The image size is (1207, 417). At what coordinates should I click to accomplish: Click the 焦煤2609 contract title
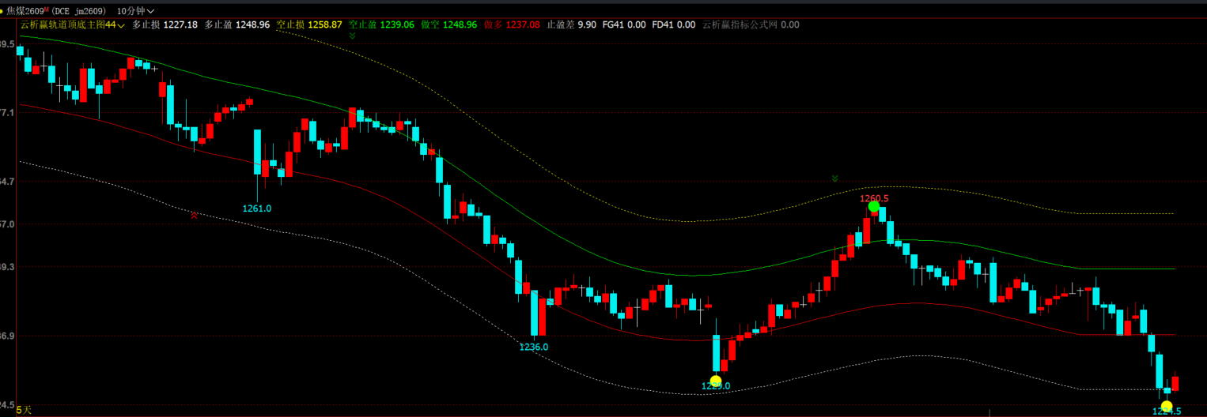coord(25,11)
